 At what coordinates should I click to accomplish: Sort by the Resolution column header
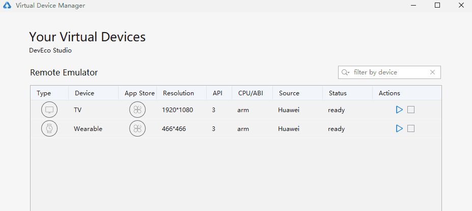pos(179,93)
